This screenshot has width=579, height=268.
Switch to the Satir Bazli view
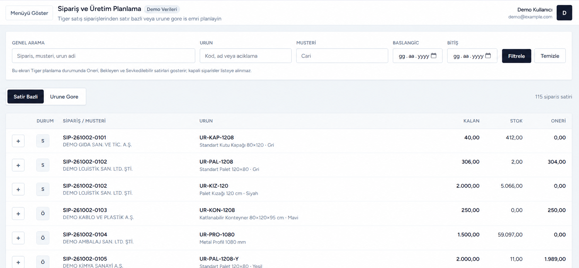pos(25,97)
